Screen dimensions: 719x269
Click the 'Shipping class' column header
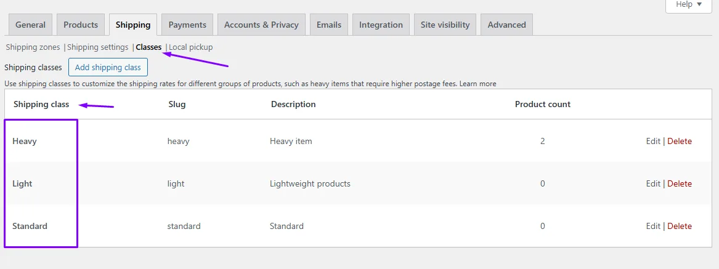[41, 105]
